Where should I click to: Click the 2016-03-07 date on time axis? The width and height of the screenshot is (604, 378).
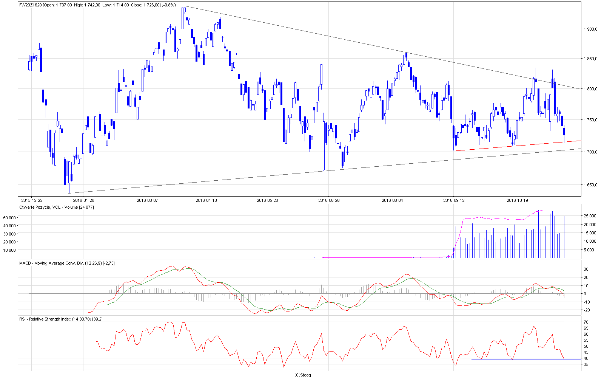[x=147, y=200]
